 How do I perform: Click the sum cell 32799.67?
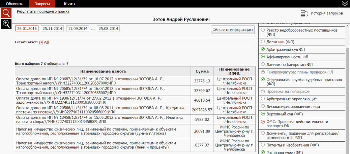[202, 91]
